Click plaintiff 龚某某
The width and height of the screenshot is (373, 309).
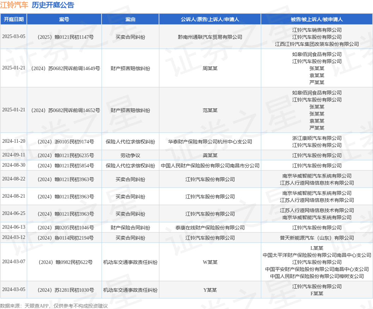pyautogui.click(x=210, y=155)
